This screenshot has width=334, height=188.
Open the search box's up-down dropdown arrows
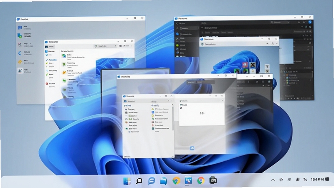(x=116, y=46)
